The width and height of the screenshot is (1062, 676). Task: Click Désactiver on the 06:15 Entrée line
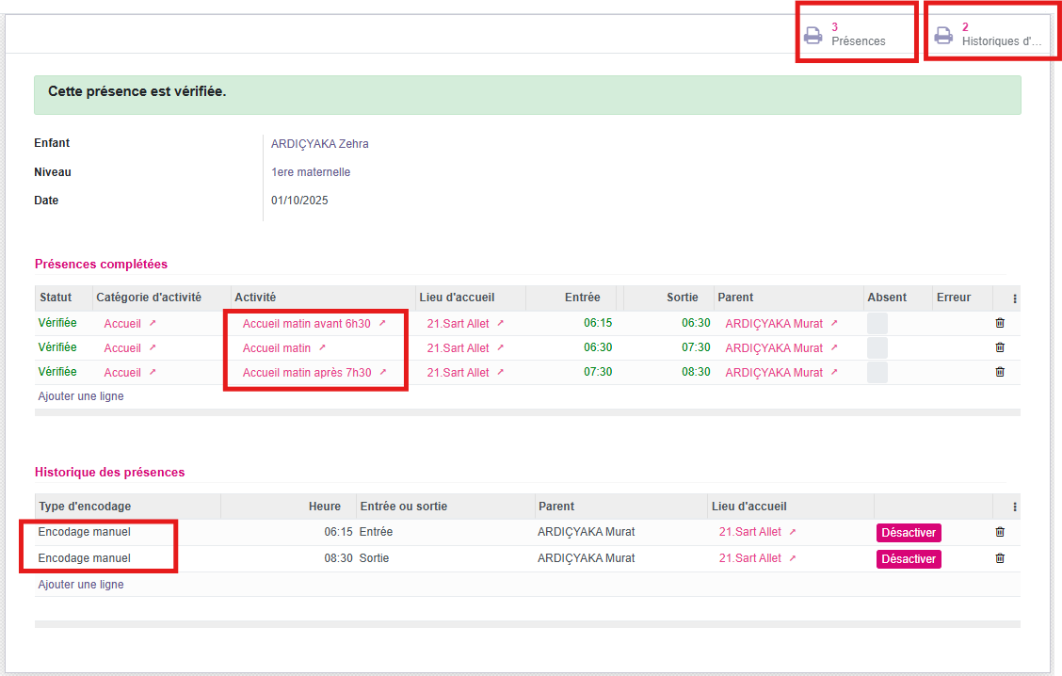(909, 533)
